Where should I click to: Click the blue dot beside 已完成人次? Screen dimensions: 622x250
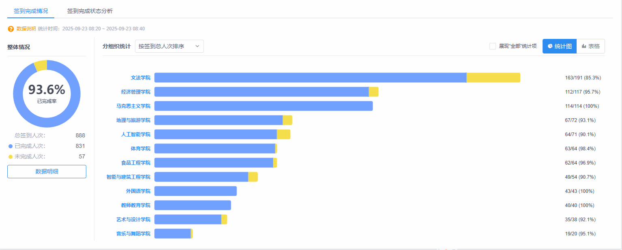tap(11, 146)
